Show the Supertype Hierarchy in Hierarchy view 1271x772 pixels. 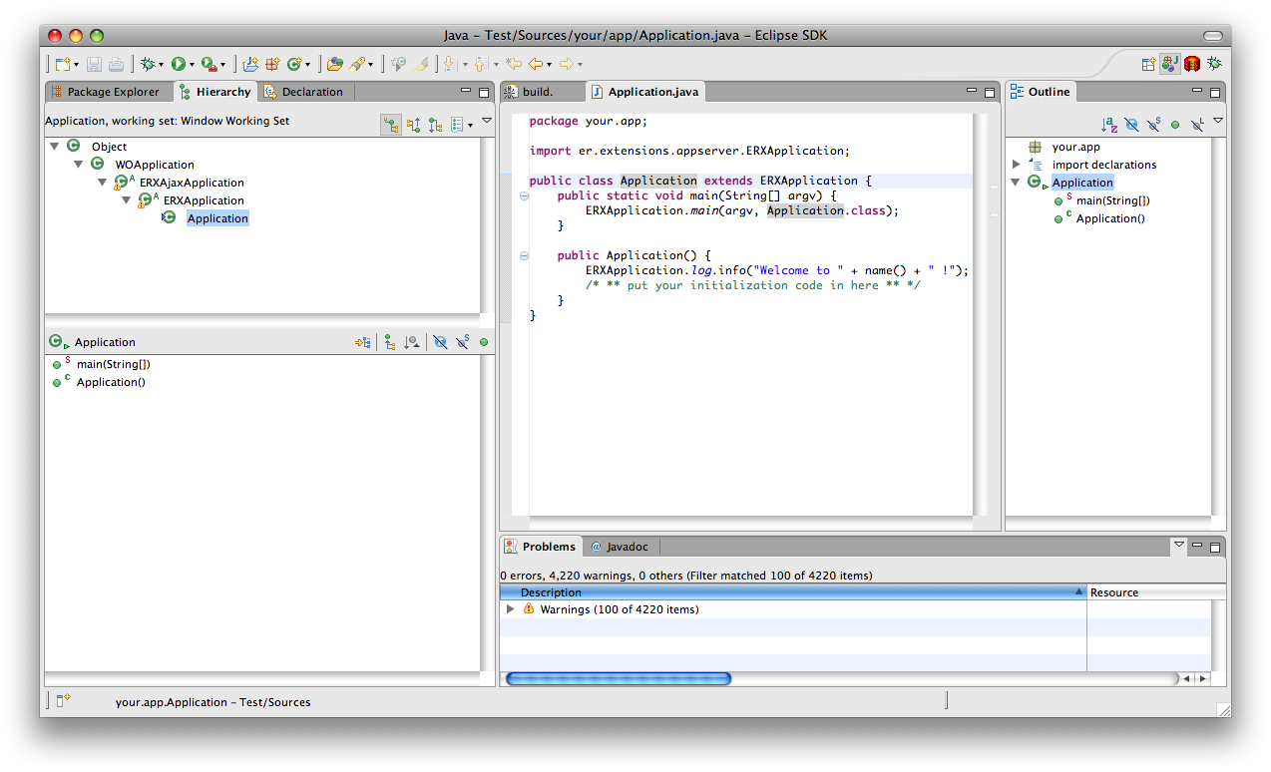click(x=414, y=126)
